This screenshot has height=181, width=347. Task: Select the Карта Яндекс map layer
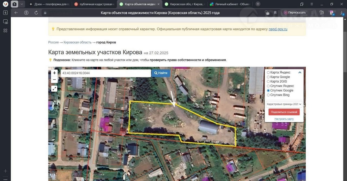coord(268,73)
